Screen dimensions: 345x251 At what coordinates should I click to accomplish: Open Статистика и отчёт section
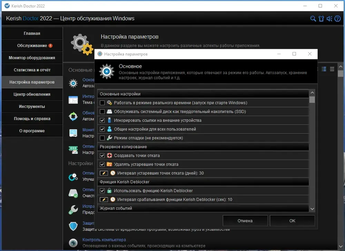pos(32,70)
